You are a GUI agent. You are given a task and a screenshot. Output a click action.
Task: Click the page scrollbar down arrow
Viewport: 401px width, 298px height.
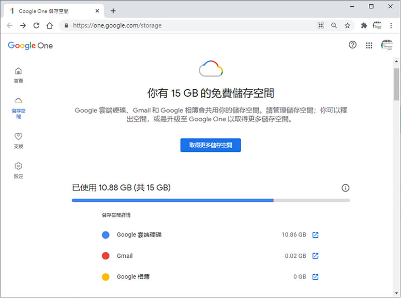(396, 293)
